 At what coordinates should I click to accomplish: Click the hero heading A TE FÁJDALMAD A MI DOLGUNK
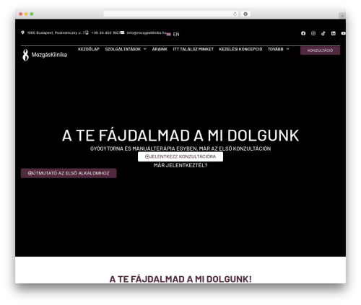tap(180, 136)
